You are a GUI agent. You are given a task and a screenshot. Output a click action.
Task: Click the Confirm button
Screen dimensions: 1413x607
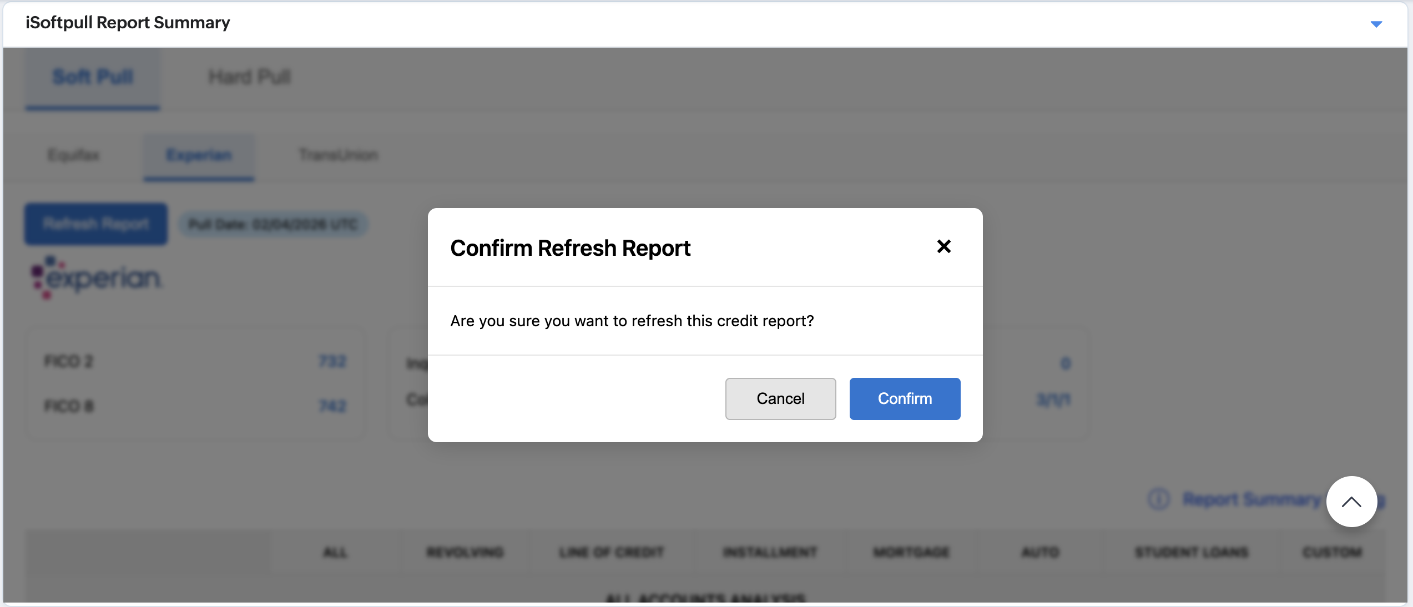coord(904,398)
